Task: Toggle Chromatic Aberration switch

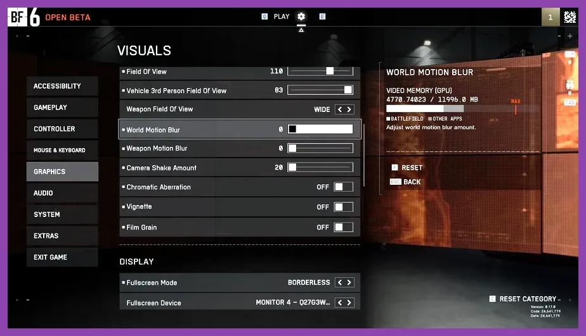Action: point(344,187)
